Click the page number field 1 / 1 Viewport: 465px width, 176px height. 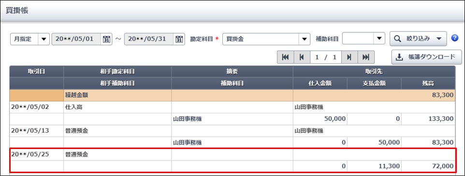326,57
